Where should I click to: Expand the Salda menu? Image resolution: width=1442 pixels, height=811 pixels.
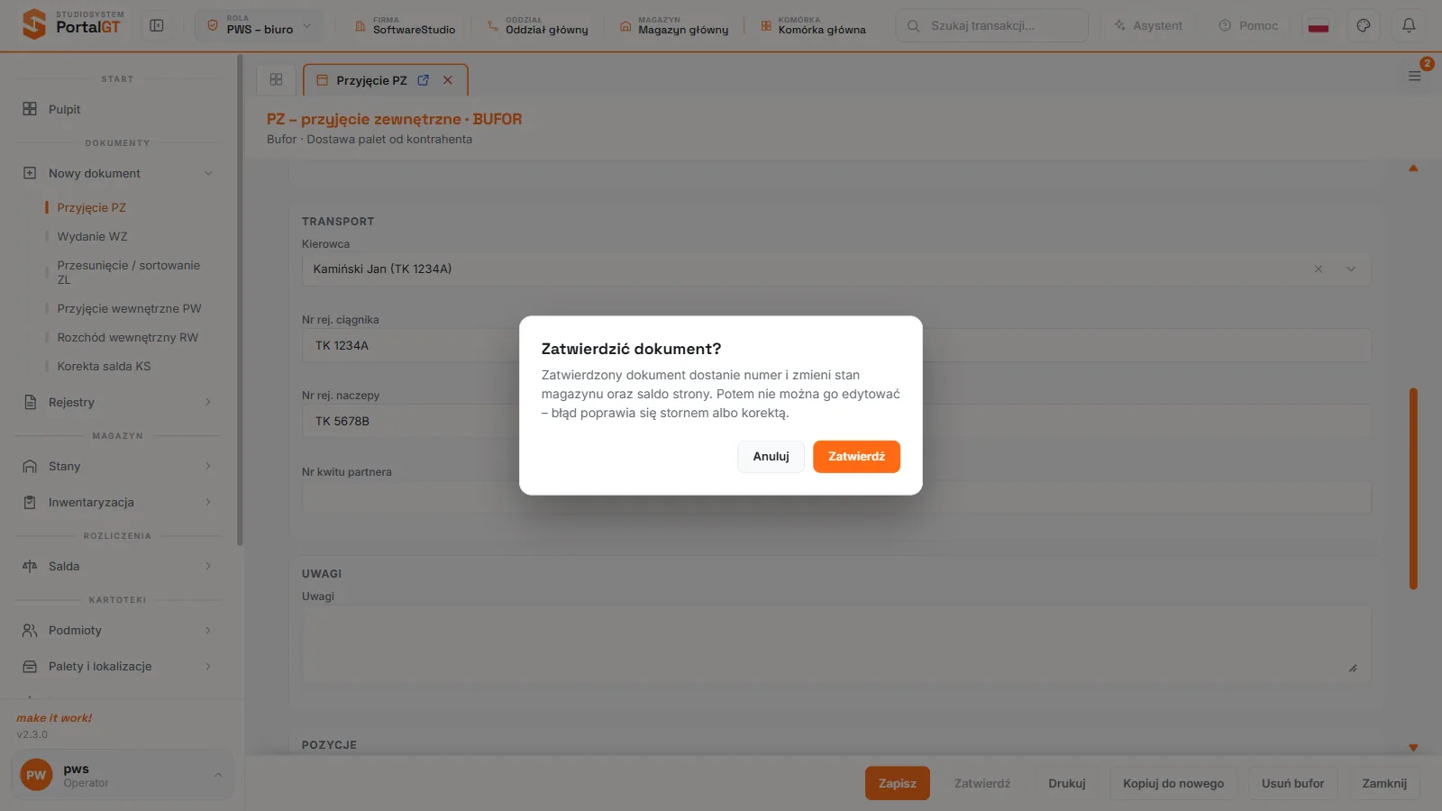click(117, 566)
